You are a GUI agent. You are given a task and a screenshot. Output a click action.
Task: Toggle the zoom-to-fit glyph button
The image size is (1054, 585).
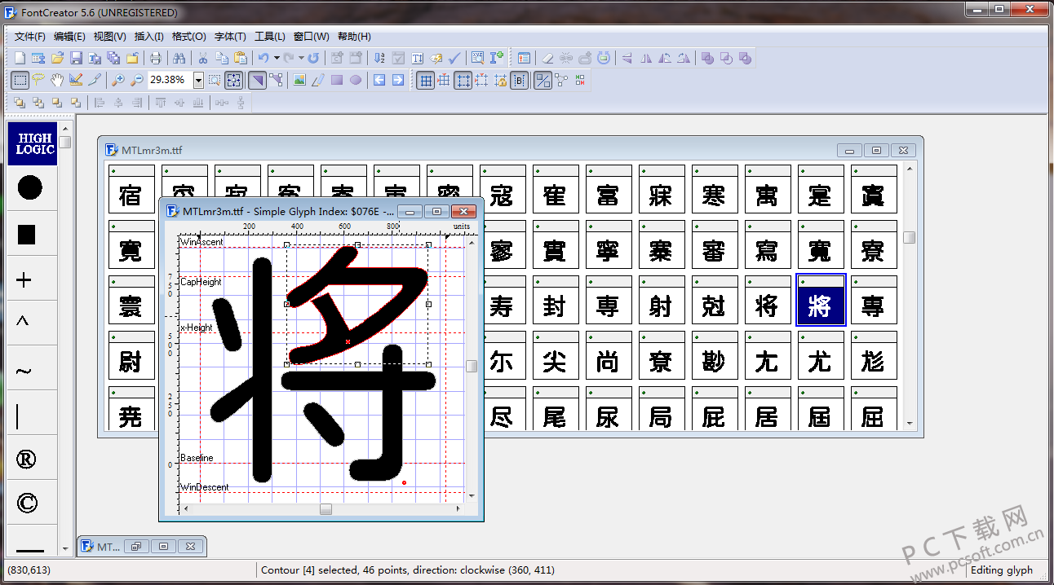pyautogui.click(x=234, y=80)
